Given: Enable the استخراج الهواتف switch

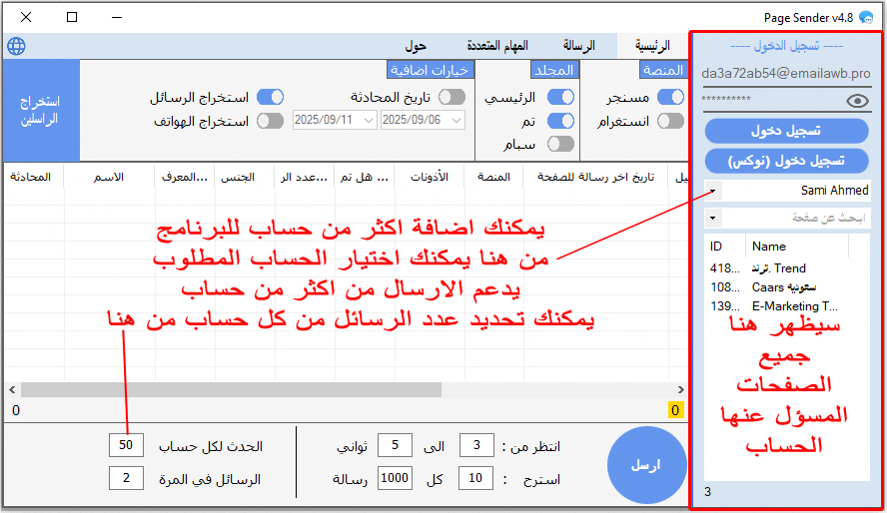Looking at the screenshot, I should [x=270, y=121].
